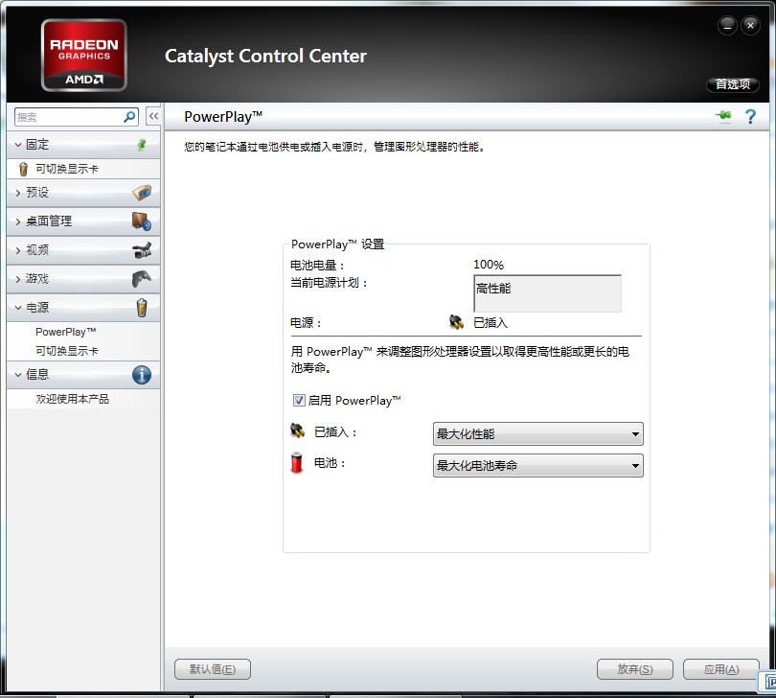
Task: Click the 桌面管理 desktop icon
Action: click(142, 221)
